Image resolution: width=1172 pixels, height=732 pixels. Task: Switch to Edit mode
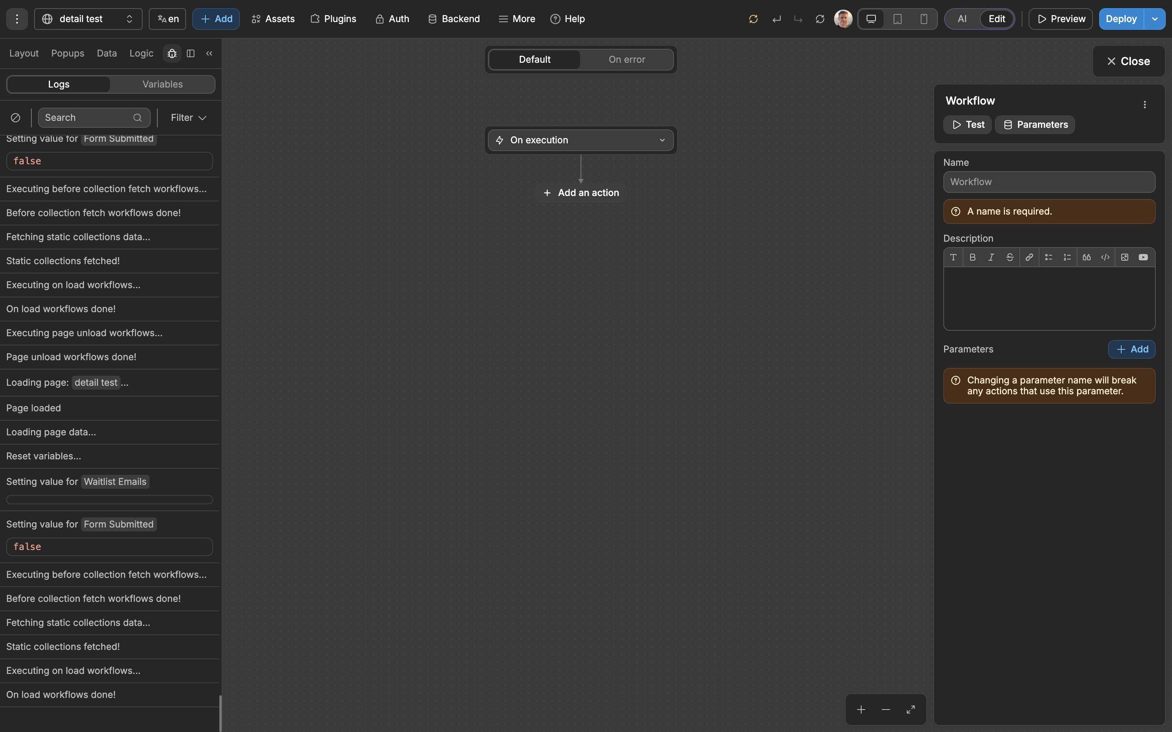pyautogui.click(x=997, y=19)
